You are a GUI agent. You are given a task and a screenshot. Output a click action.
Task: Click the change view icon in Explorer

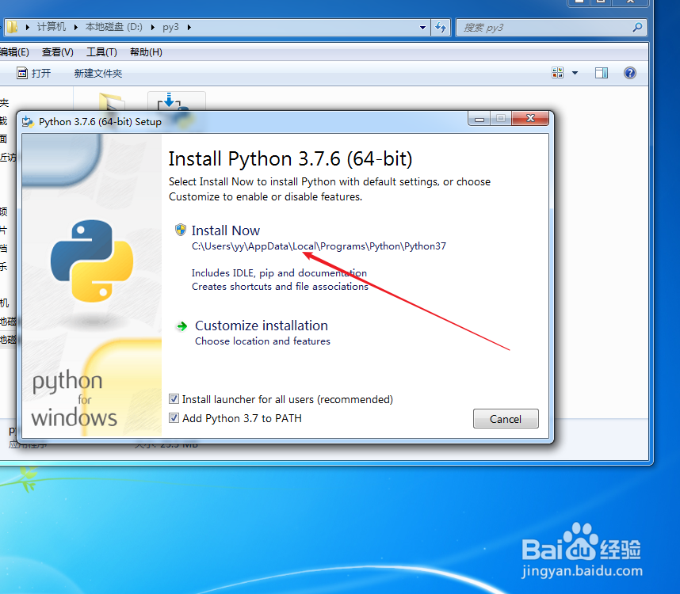558,73
